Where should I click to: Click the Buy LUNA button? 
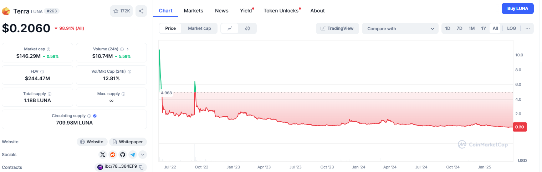[x=517, y=9]
